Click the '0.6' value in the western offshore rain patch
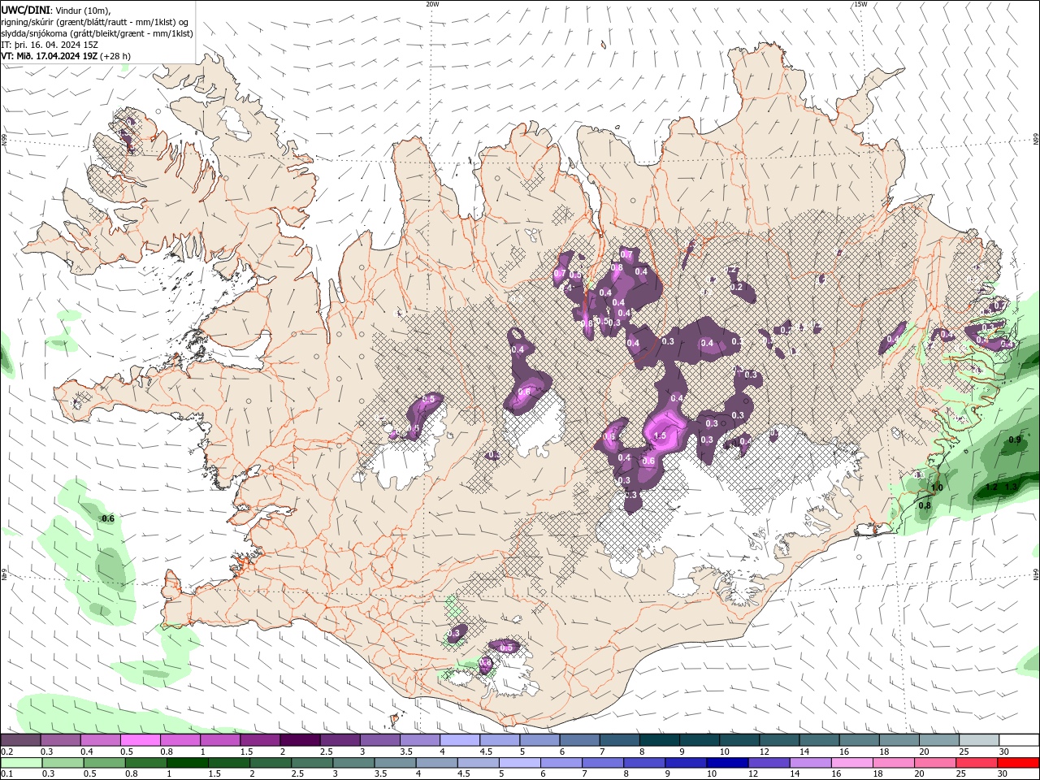Image resolution: width=1040 pixels, height=780 pixels. point(107,518)
